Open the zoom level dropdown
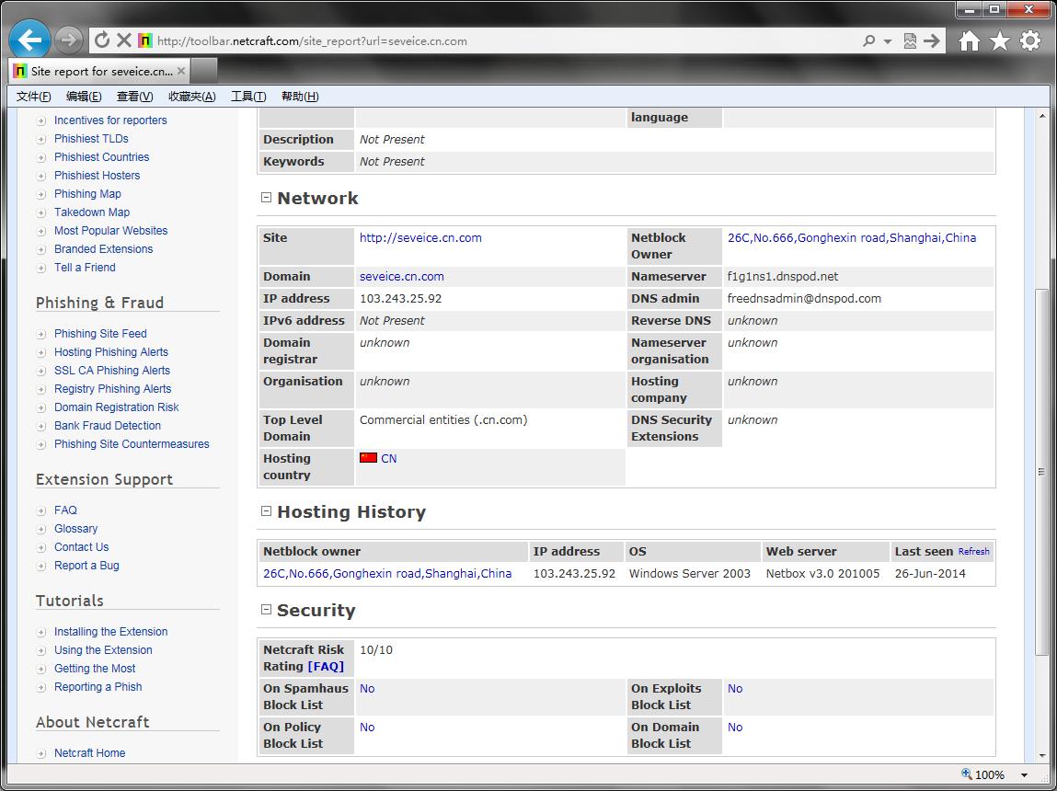The height and width of the screenshot is (791, 1057). pyautogui.click(x=1023, y=775)
